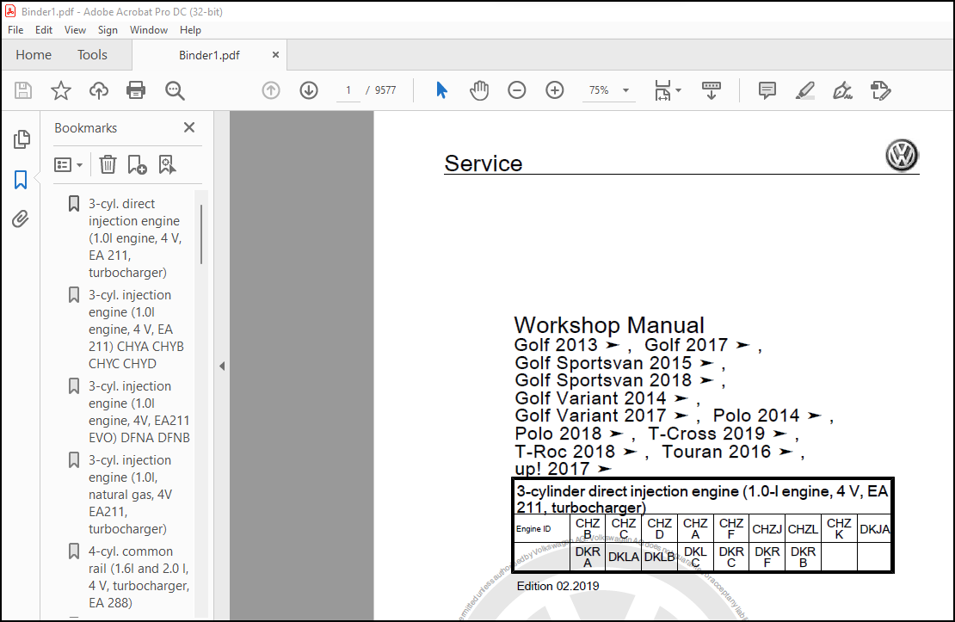Toggle the Bookmarks panel icon
This screenshot has width=955, height=622.
(21, 180)
